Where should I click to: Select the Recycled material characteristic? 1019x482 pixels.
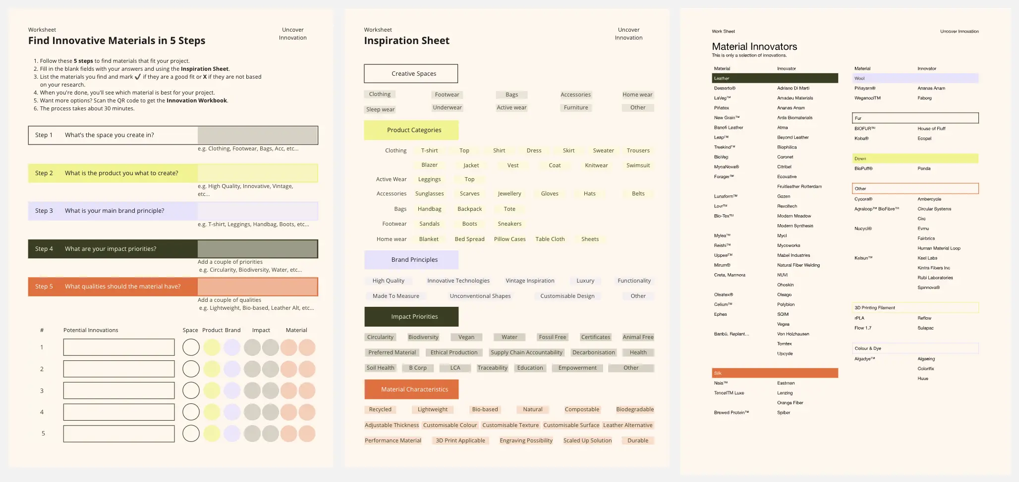click(380, 409)
